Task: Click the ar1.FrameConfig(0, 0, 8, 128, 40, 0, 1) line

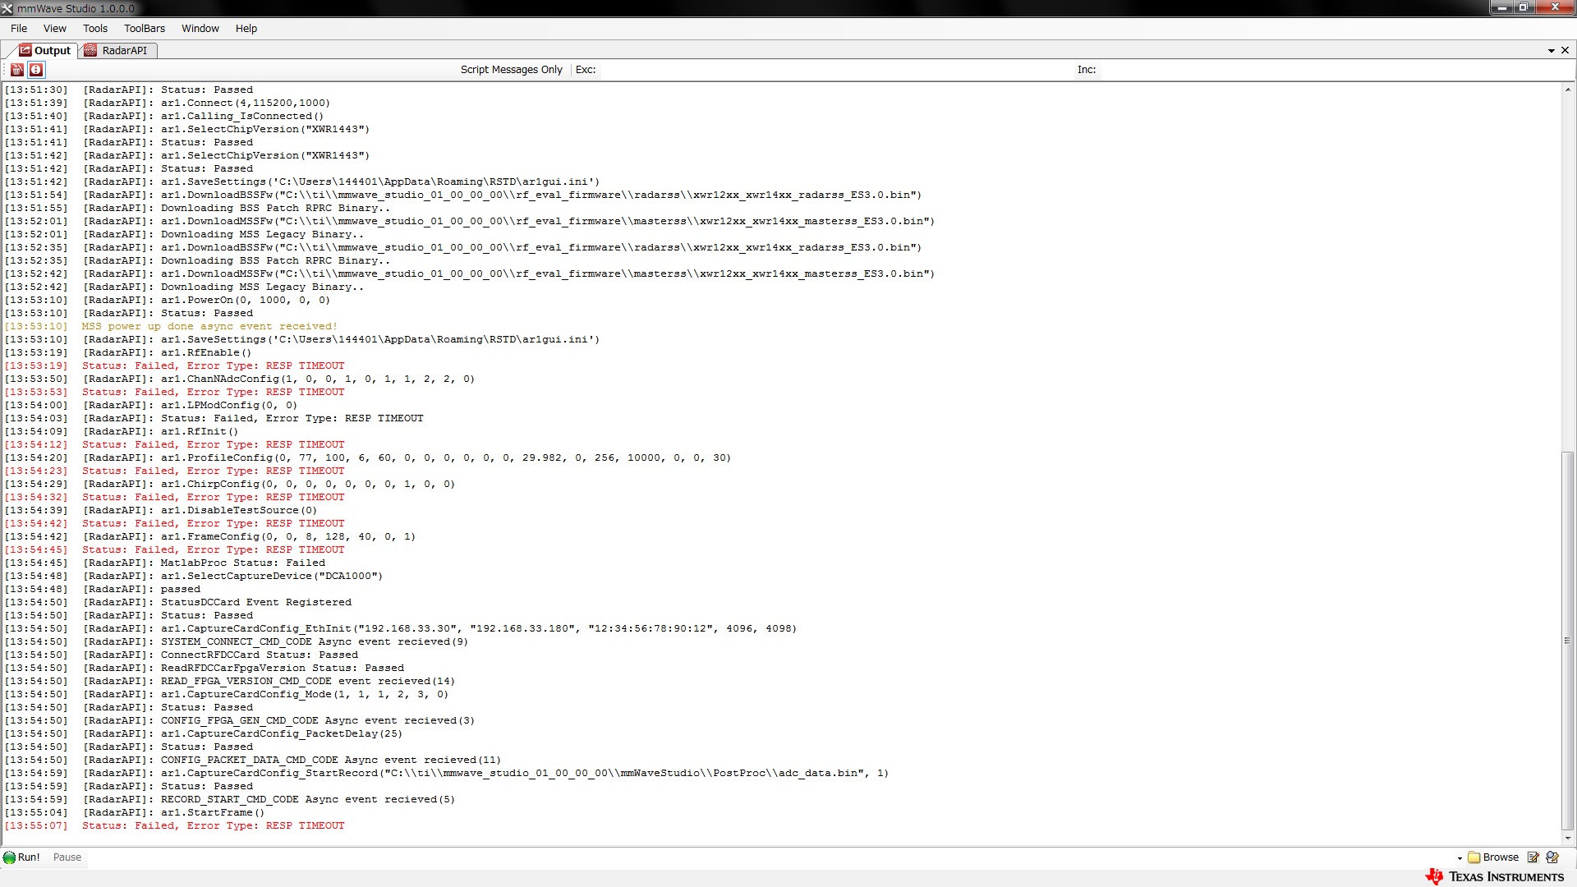Action: click(209, 536)
